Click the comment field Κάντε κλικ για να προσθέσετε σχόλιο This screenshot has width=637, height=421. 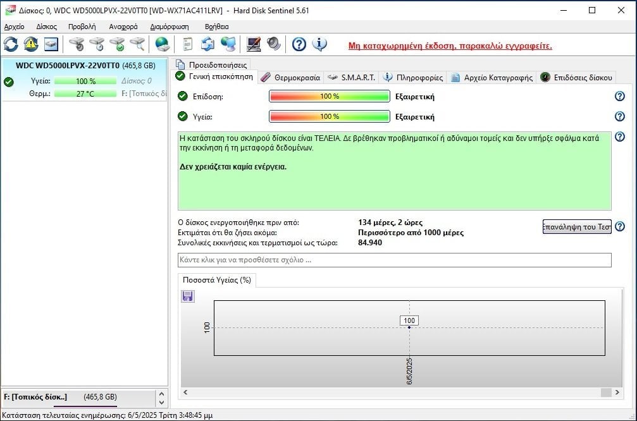(394, 260)
